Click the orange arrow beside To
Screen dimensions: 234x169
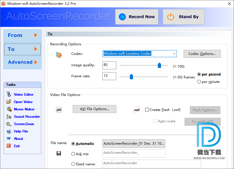click(x=36, y=49)
